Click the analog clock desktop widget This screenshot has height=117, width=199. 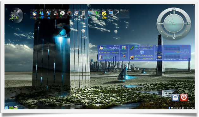pos(174,24)
